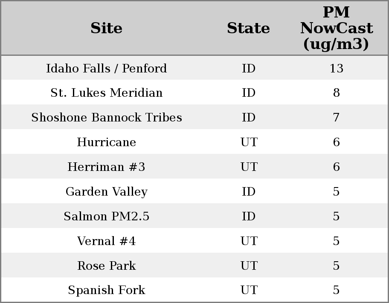Viewport: 389px width, 303px height.
Task: Open the Vernal #4 site entry
Action: [106, 241]
